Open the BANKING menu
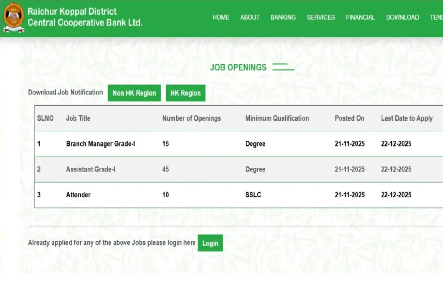Image resolution: width=443 pixels, height=282 pixels. click(283, 18)
